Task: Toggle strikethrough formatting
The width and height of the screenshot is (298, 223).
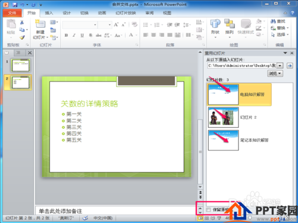Action: click(x=98, y=35)
